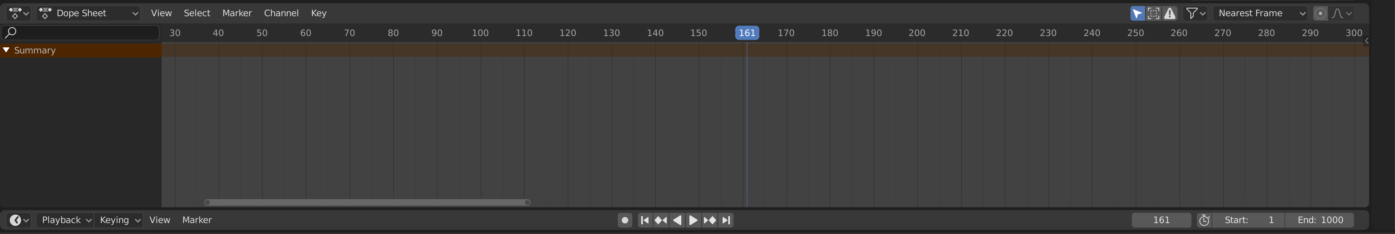Viewport: 1395px width, 234px height.
Task: Click the horizontal timeline scrollbar
Action: pos(367,202)
